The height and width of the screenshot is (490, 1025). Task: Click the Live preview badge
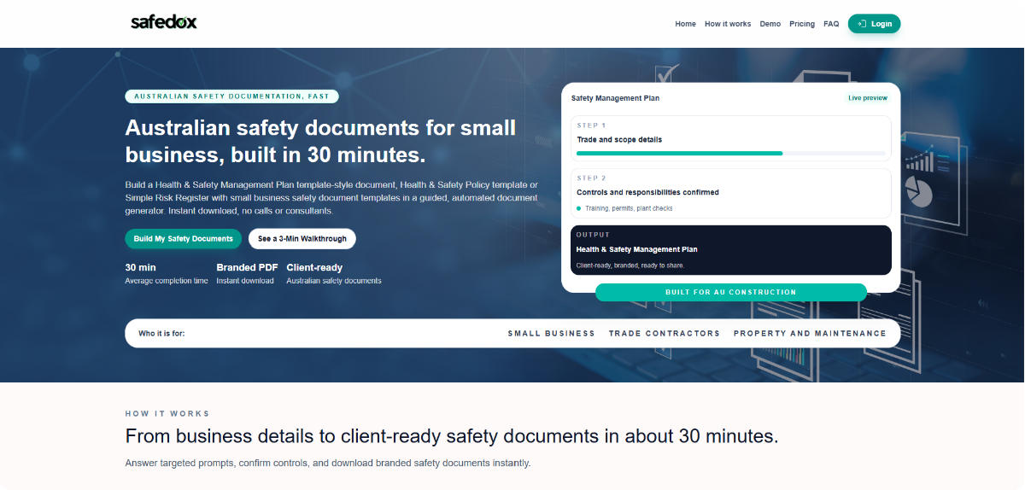click(867, 98)
